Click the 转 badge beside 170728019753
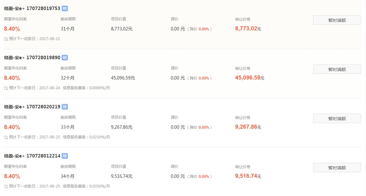Viewport: 366px width, 196px height. pos(65,9)
